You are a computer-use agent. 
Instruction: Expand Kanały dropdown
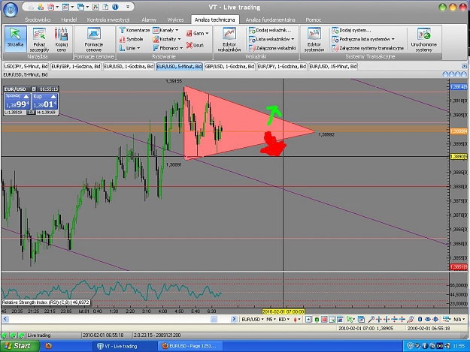tap(177, 30)
